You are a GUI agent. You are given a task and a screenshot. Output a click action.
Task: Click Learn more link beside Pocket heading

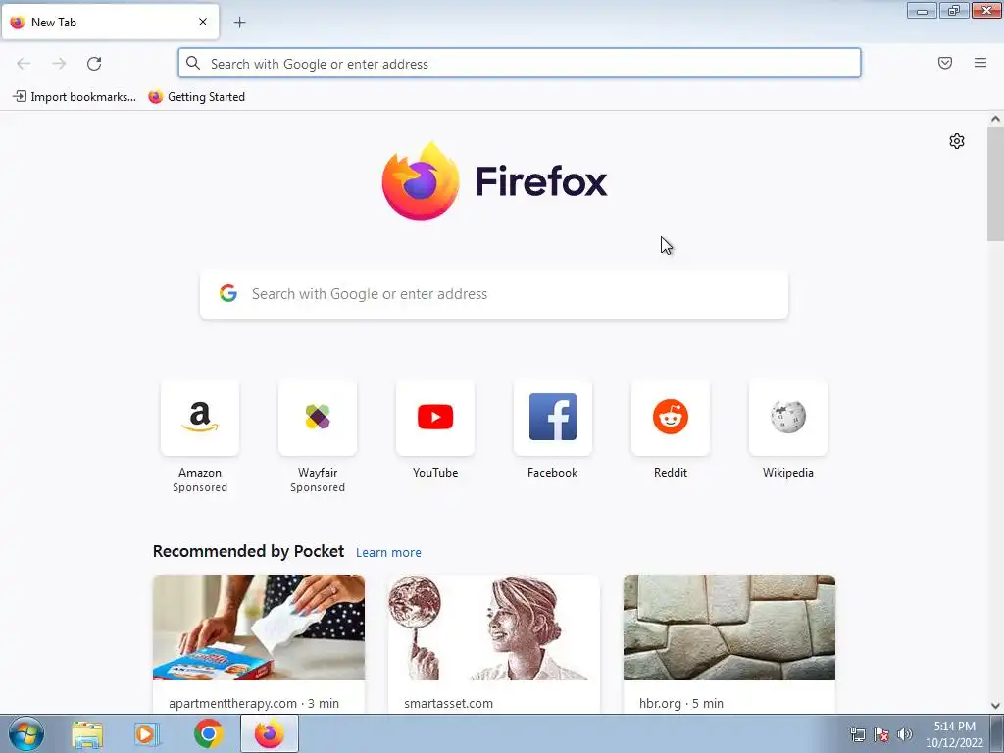tap(388, 553)
